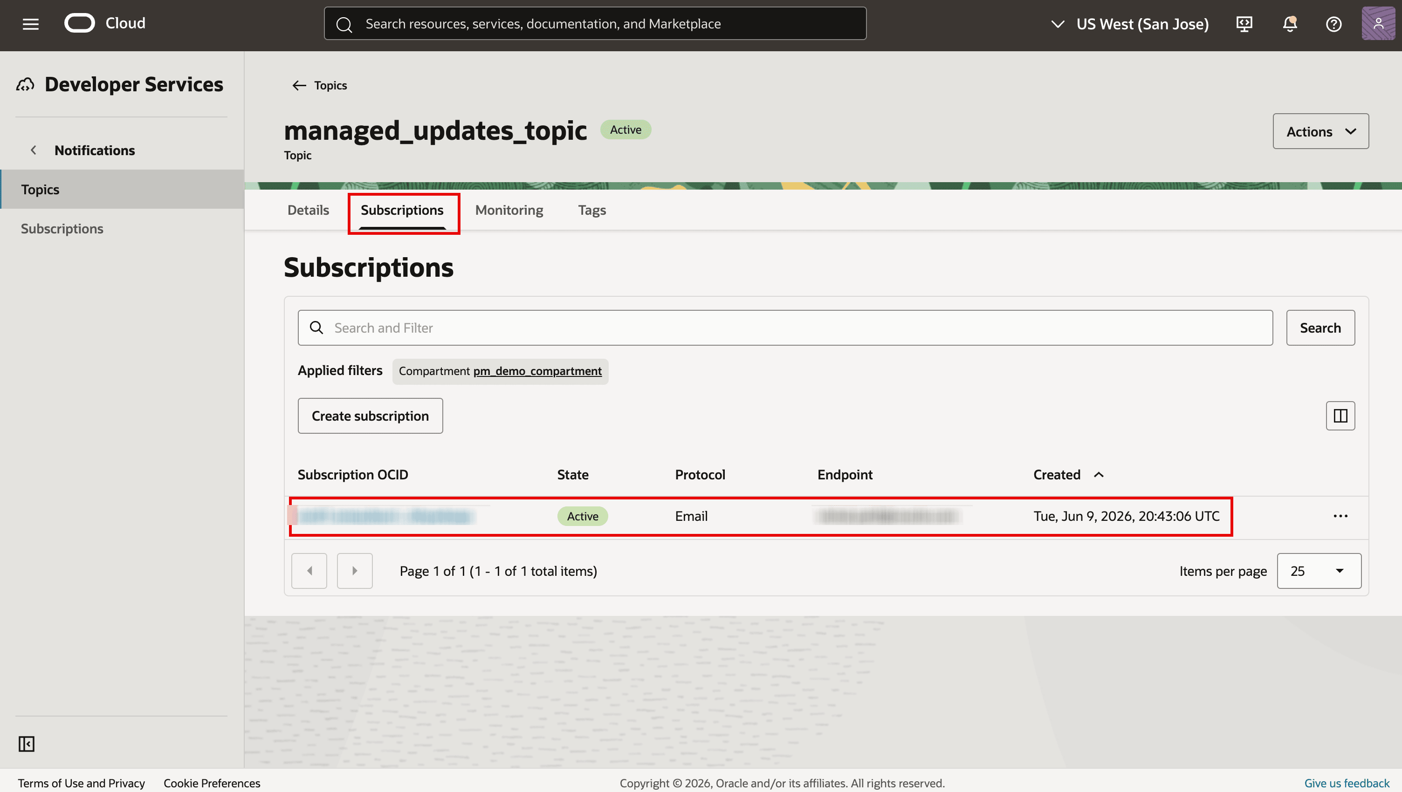
Task: Click the Search button
Action: 1320,328
